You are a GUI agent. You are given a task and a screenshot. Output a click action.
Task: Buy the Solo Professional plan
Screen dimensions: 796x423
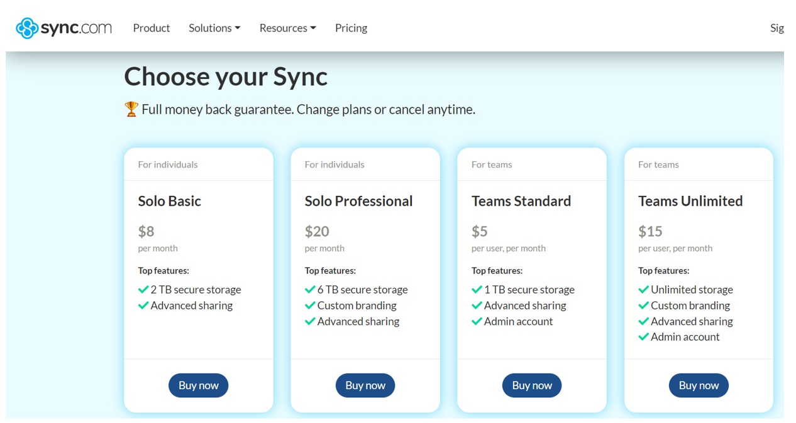365,385
